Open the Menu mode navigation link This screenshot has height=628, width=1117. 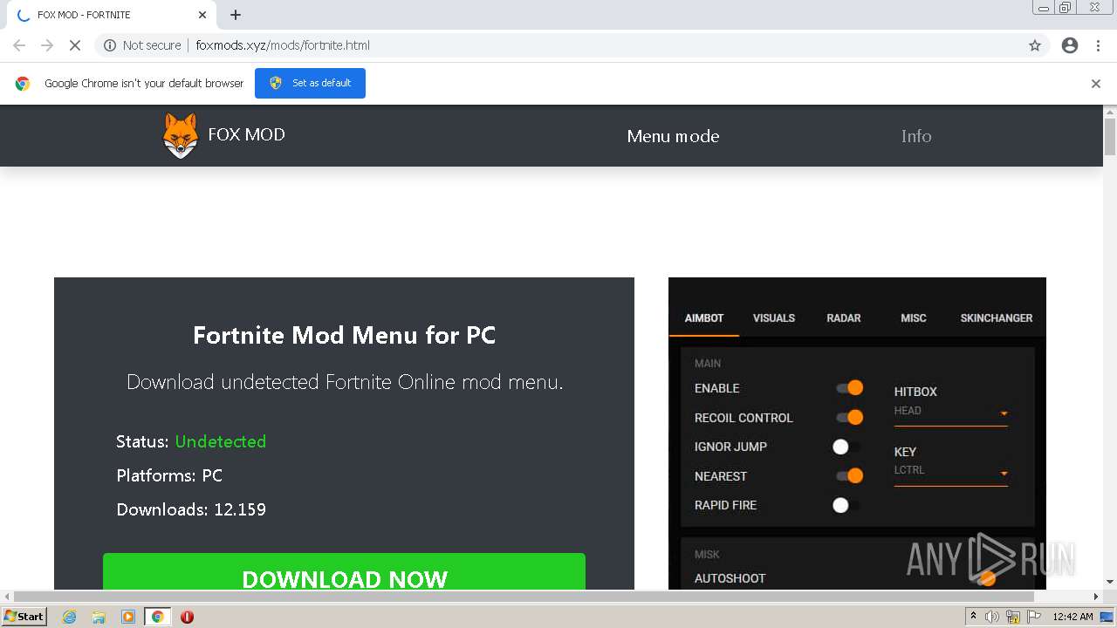[x=673, y=136]
